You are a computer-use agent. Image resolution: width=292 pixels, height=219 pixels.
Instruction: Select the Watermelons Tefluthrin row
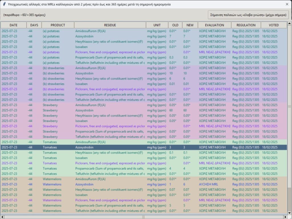coord(144,211)
